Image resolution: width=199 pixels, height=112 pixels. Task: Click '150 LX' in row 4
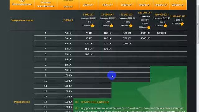88,49
